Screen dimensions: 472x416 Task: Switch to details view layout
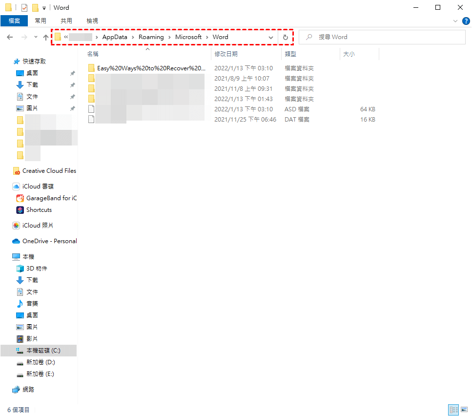pyautogui.click(x=453, y=410)
